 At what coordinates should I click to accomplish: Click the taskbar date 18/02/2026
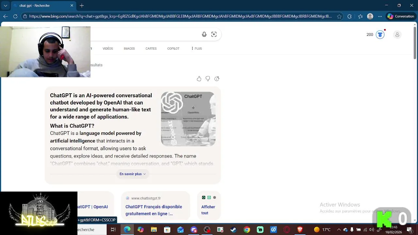394,232
